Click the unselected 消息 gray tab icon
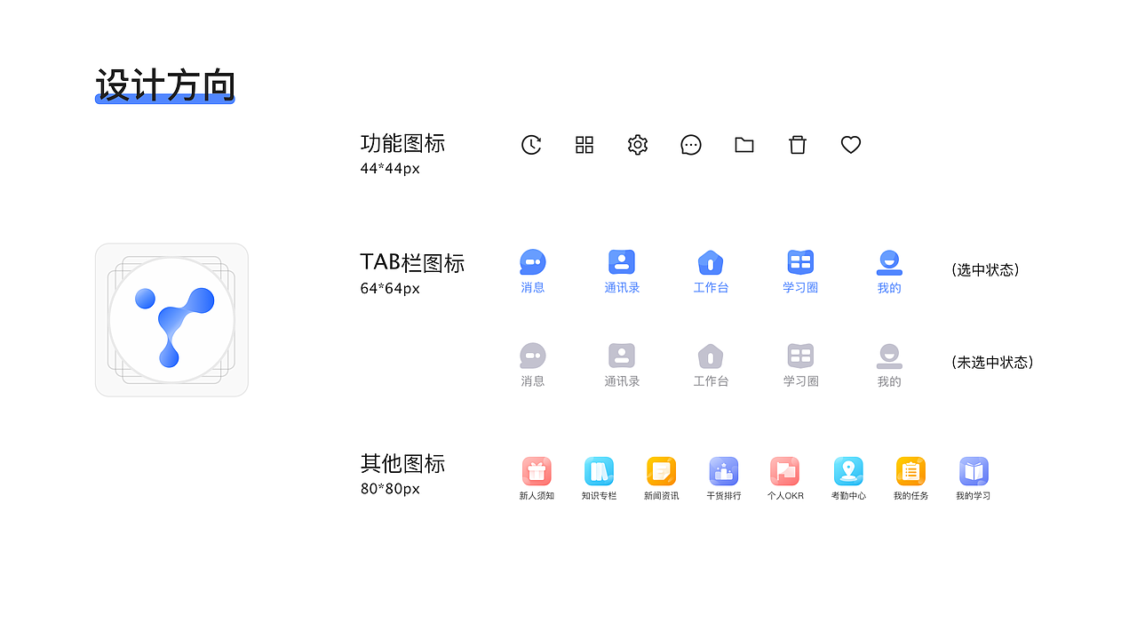 (x=532, y=355)
